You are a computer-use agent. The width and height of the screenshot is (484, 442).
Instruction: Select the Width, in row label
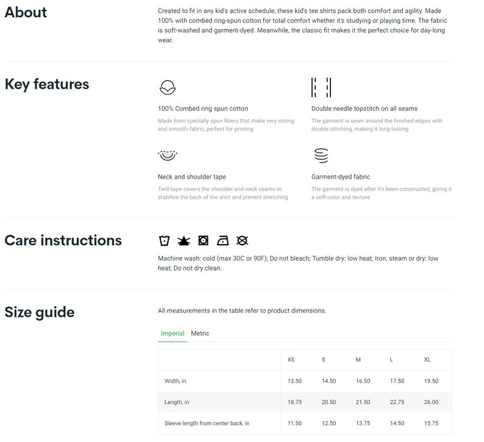pyautogui.click(x=176, y=381)
